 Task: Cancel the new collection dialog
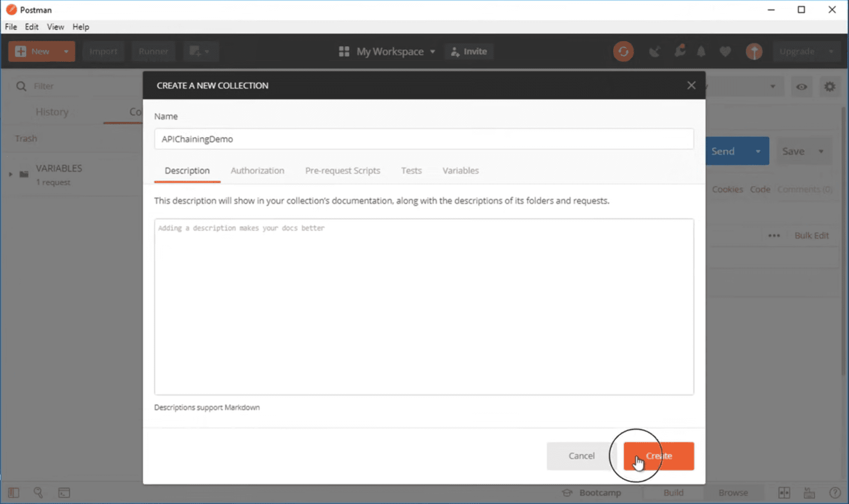click(581, 456)
